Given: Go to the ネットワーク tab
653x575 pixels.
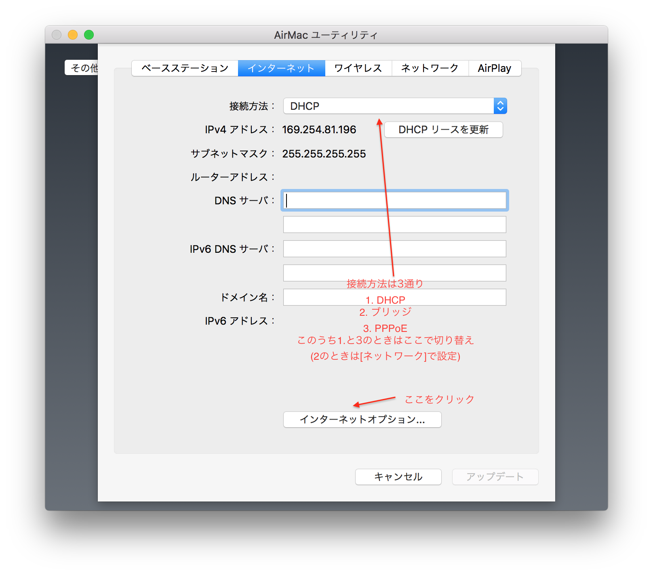Looking at the screenshot, I should tap(430, 68).
